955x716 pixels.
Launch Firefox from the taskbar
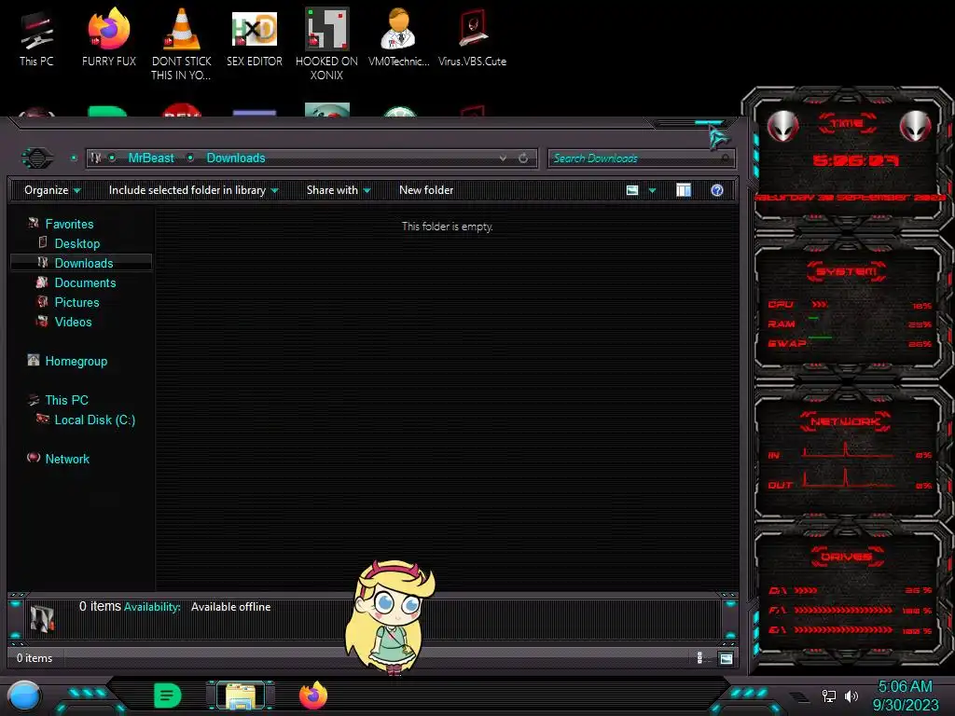[x=313, y=695]
